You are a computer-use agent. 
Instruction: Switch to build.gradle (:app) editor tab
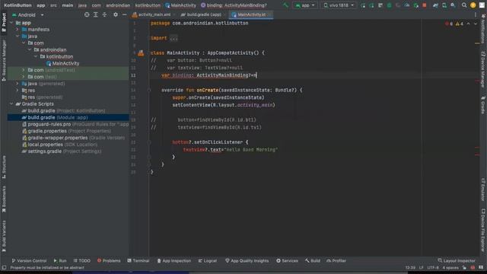pyautogui.click(x=201, y=14)
